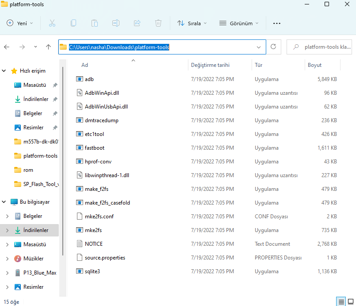Expand the P13_Blue_Max tree node

7,273
